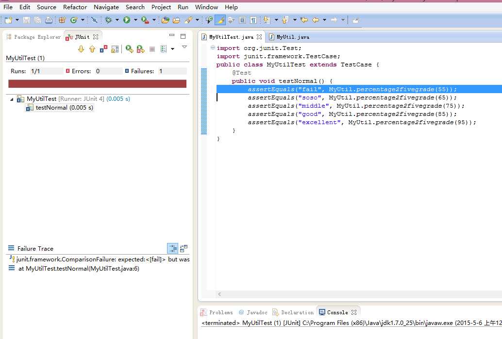Click the Save All icon

click(x=37, y=20)
